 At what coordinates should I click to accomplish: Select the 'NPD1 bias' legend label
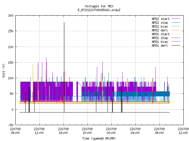click(x=160, y=42)
